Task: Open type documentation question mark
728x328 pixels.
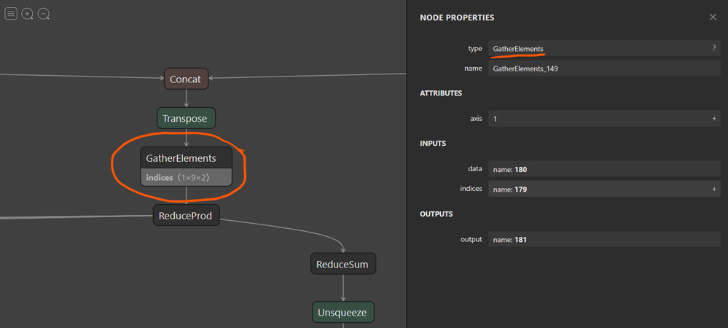Action: [x=713, y=49]
